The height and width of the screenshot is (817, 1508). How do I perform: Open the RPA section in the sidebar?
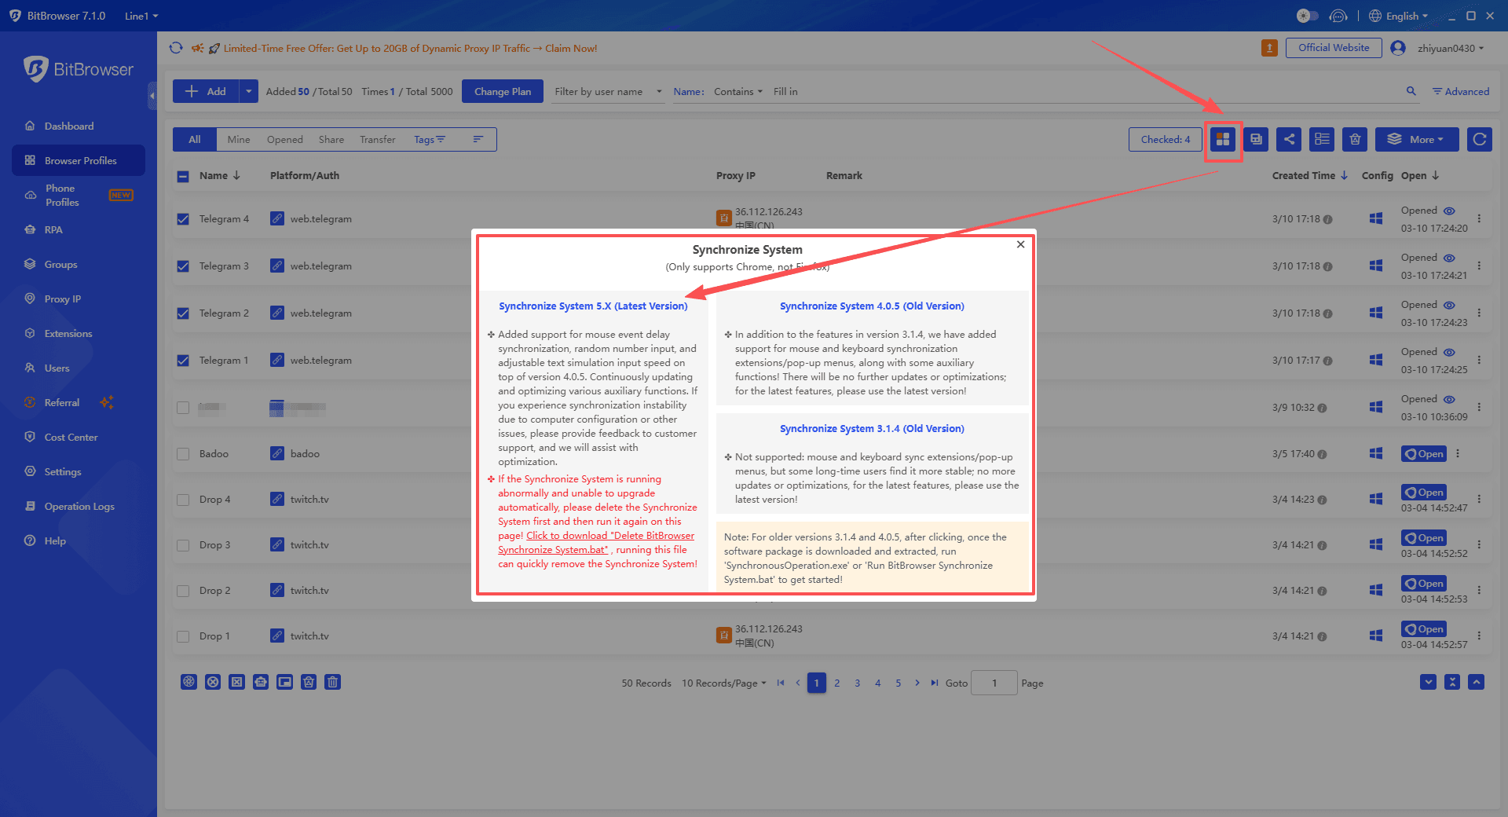click(x=53, y=229)
